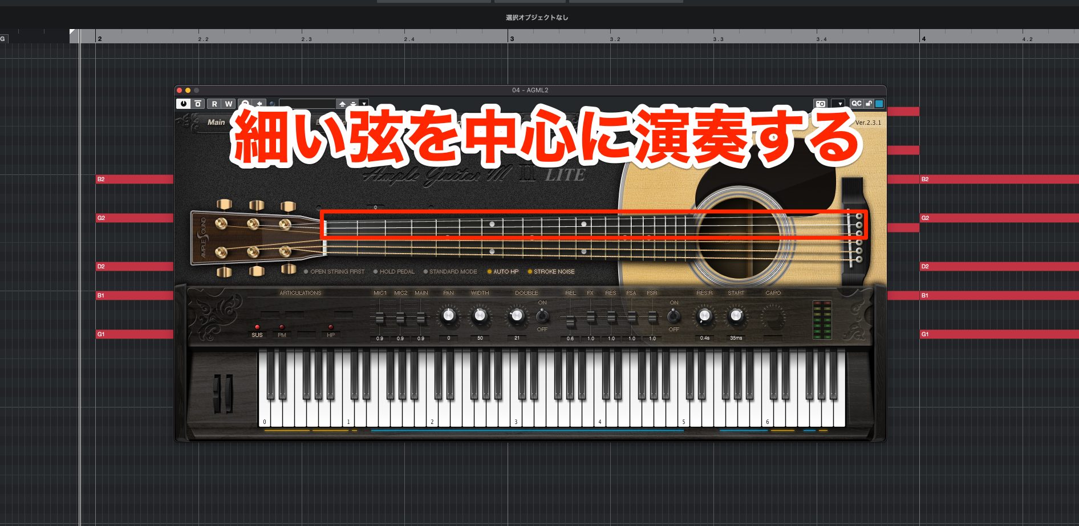This screenshot has height=526, width=1079.
Task: Click the fret position indicator showing 0
Action: (x=375, y=207)
